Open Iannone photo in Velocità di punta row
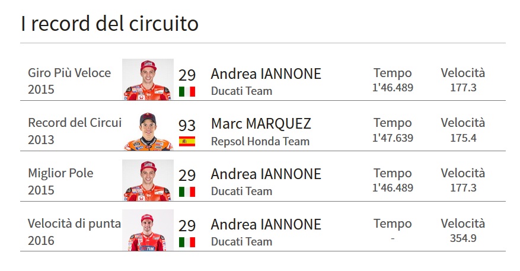 [x=148, y=230]
